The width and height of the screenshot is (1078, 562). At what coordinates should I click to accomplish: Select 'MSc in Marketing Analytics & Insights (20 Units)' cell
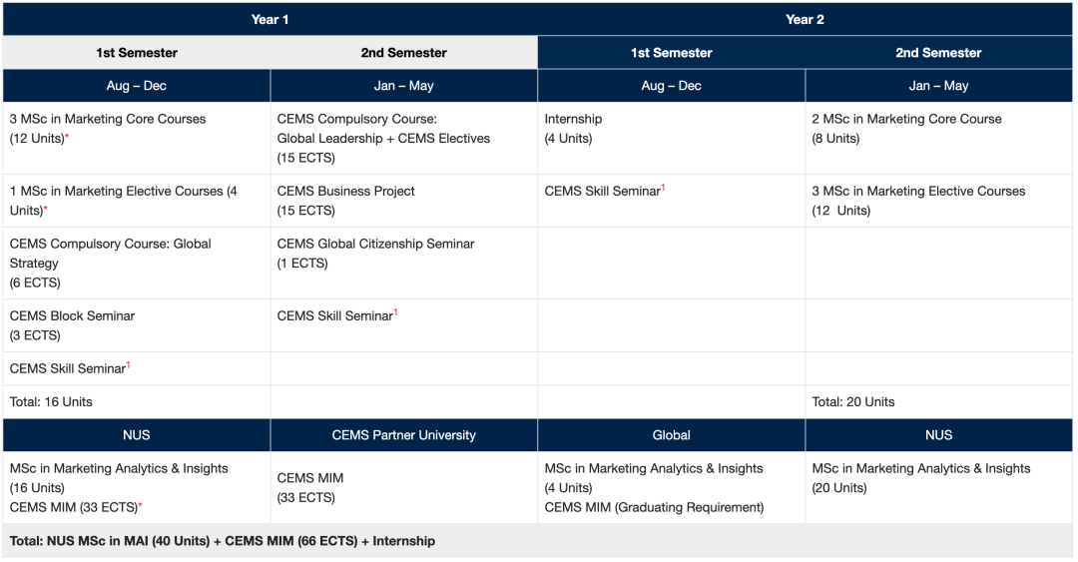tap(938, 488)
